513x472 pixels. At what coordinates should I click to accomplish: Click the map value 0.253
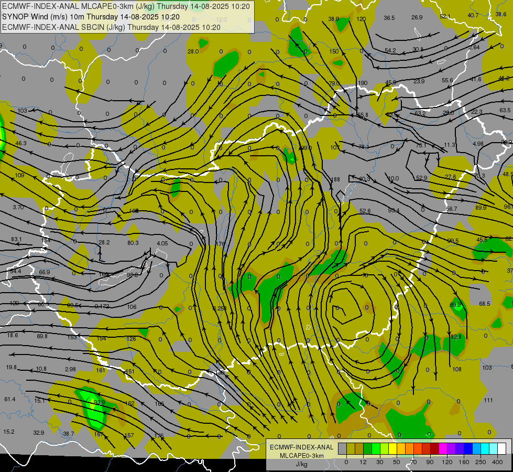coord(220,308)
